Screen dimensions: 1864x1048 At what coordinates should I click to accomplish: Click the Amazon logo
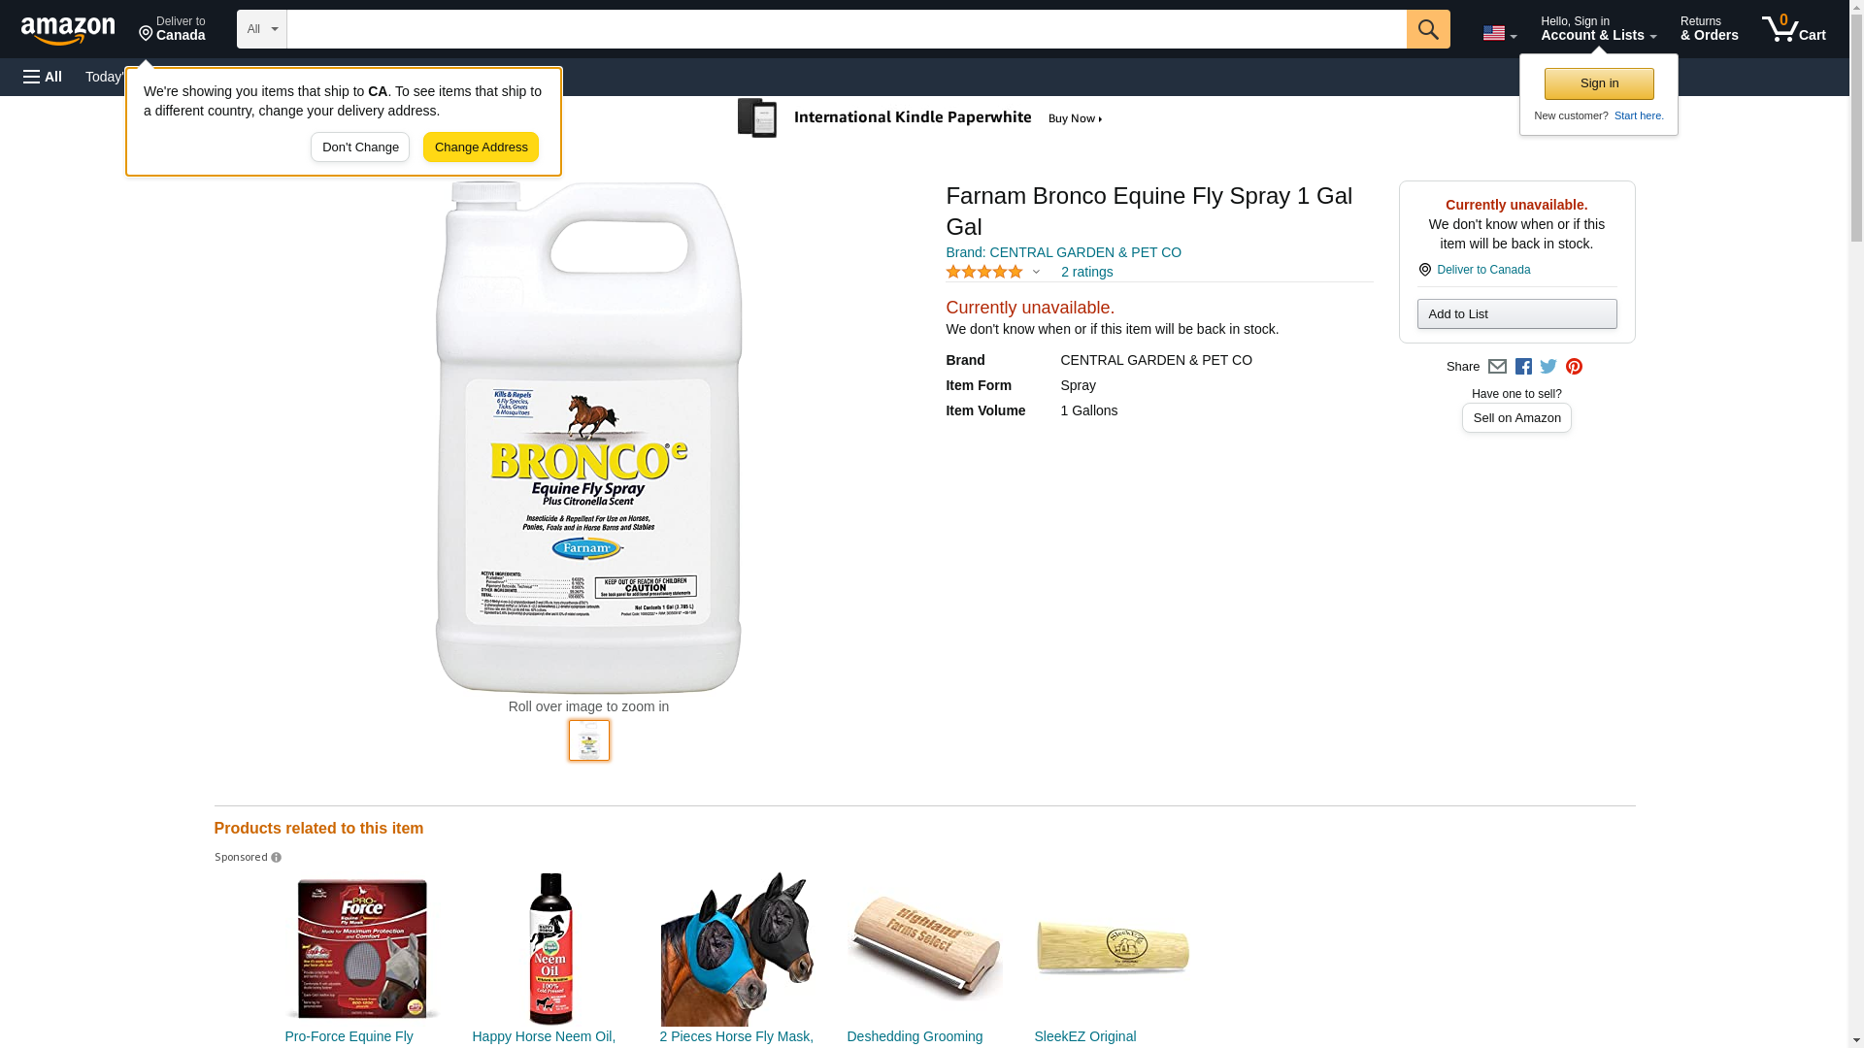[68, 30]
